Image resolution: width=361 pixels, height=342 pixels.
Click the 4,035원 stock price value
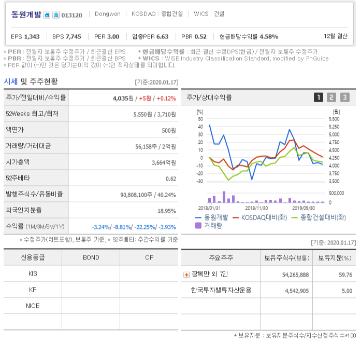click(x=123, y=99)
